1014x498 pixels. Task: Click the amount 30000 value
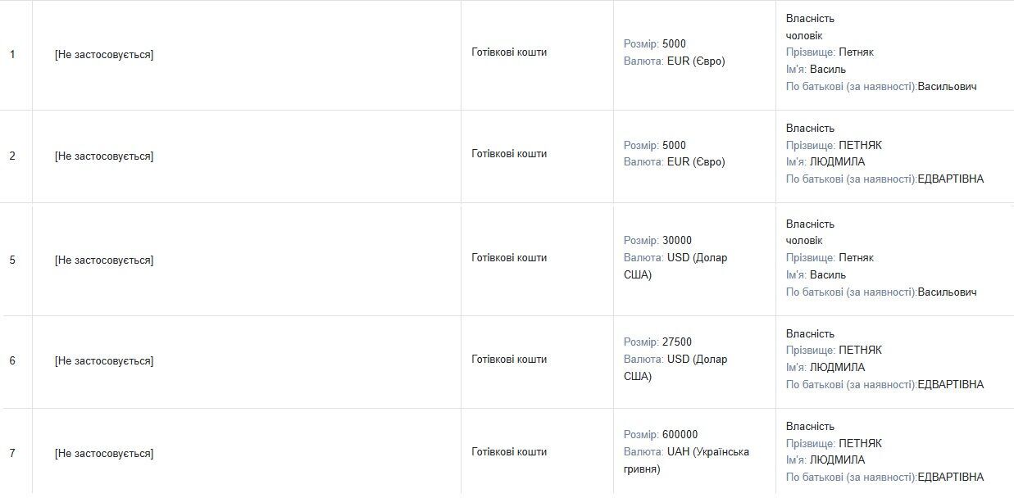click(677, 241)
